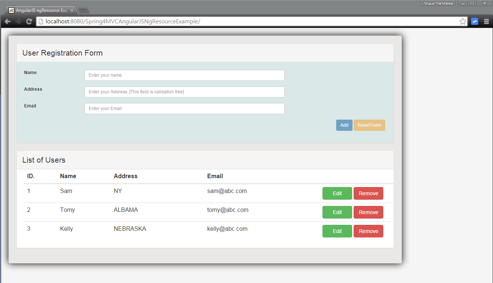The width and height of the screenshot is (493, 283).
Task: Remove the user Tomy
Action: (x=368, y=212)
